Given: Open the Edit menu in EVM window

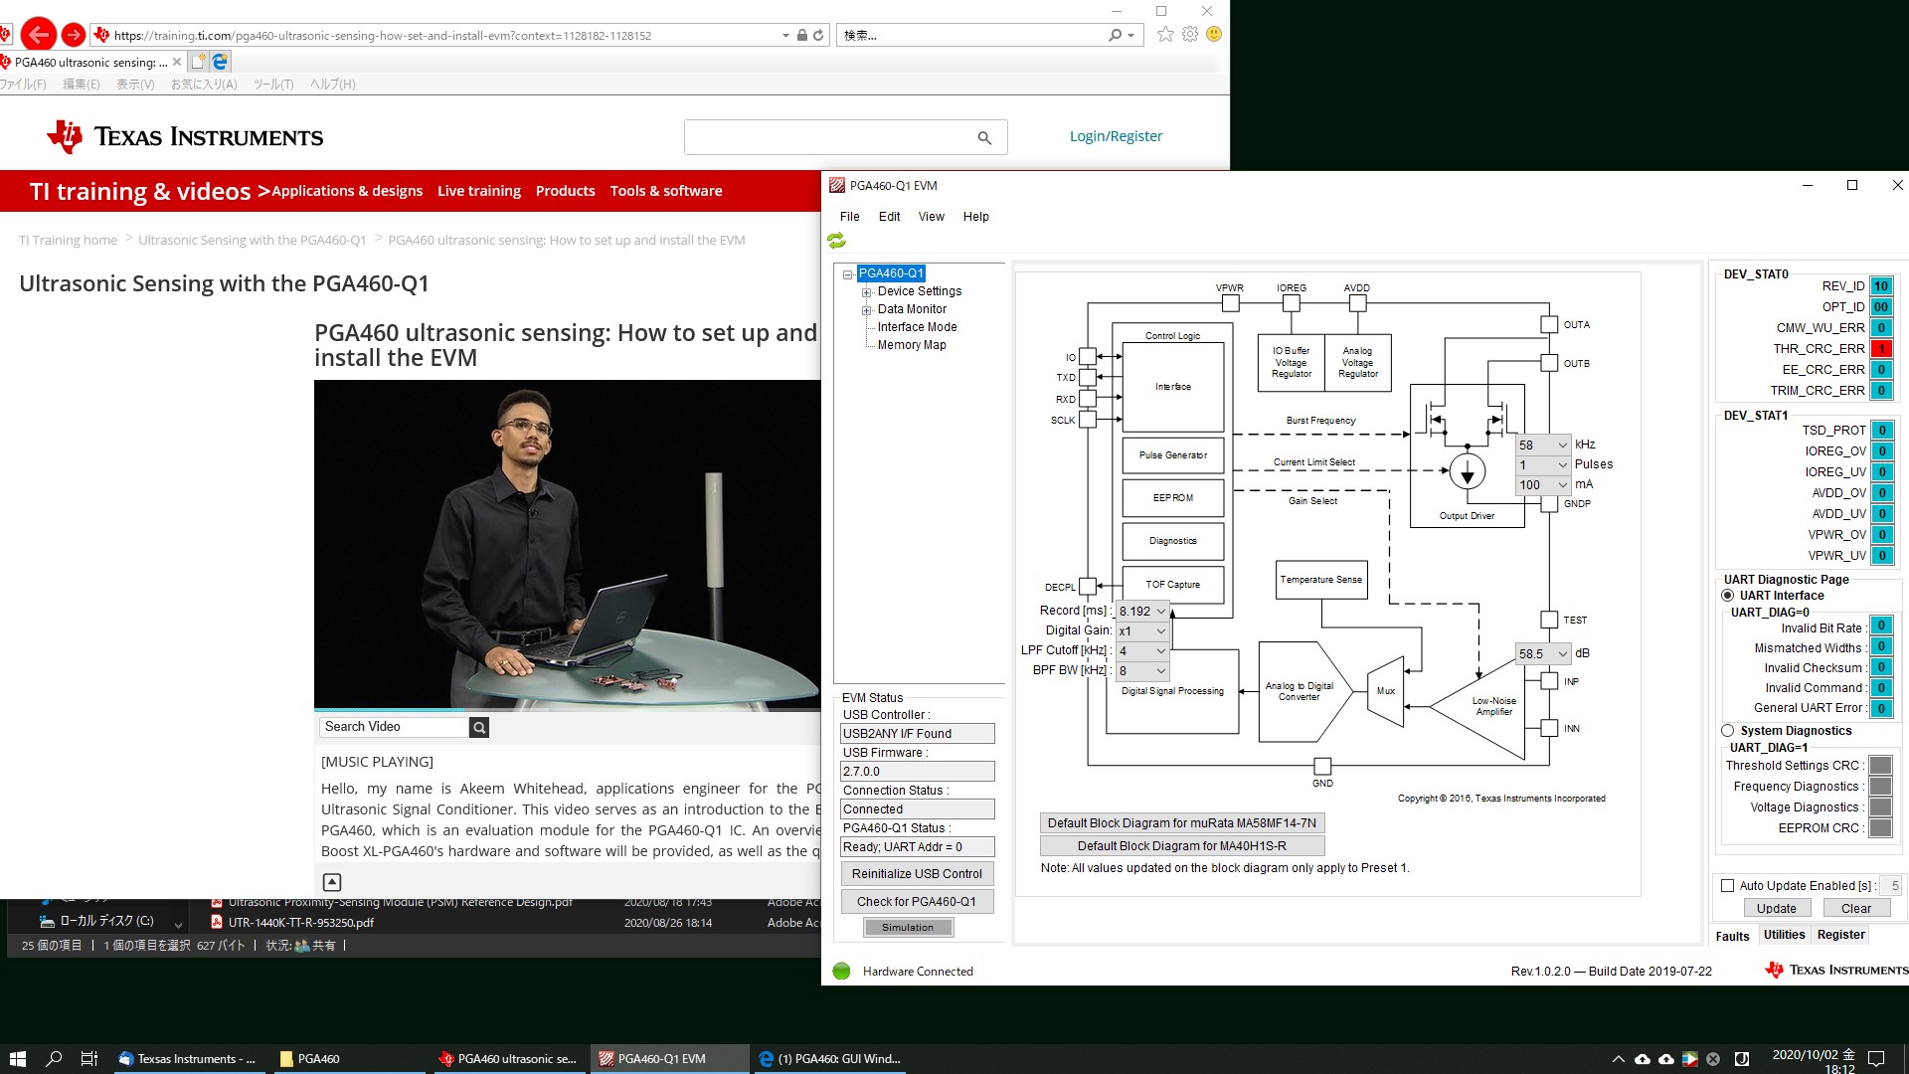Looking at the screenshot, I should (x=889, y=217).
